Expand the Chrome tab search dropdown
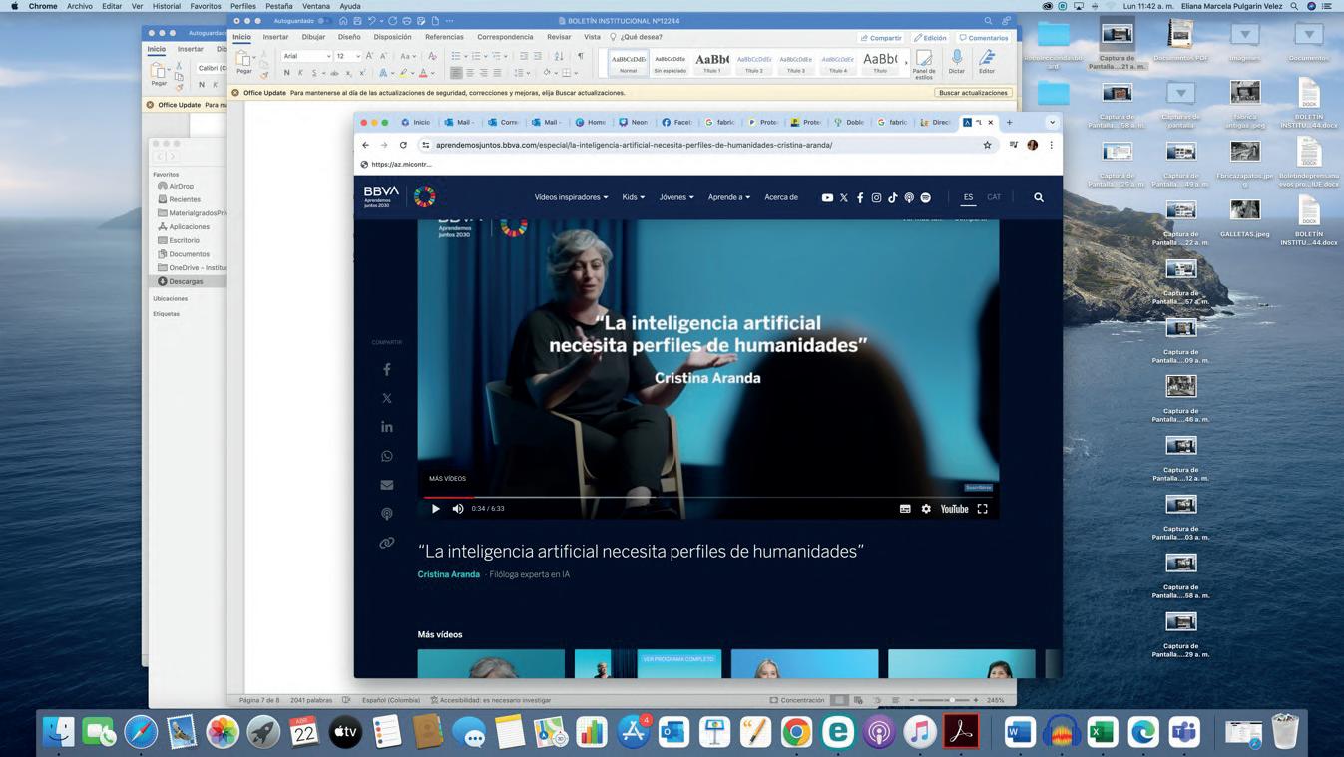 pyautogui.click(x=1052, y=123)
